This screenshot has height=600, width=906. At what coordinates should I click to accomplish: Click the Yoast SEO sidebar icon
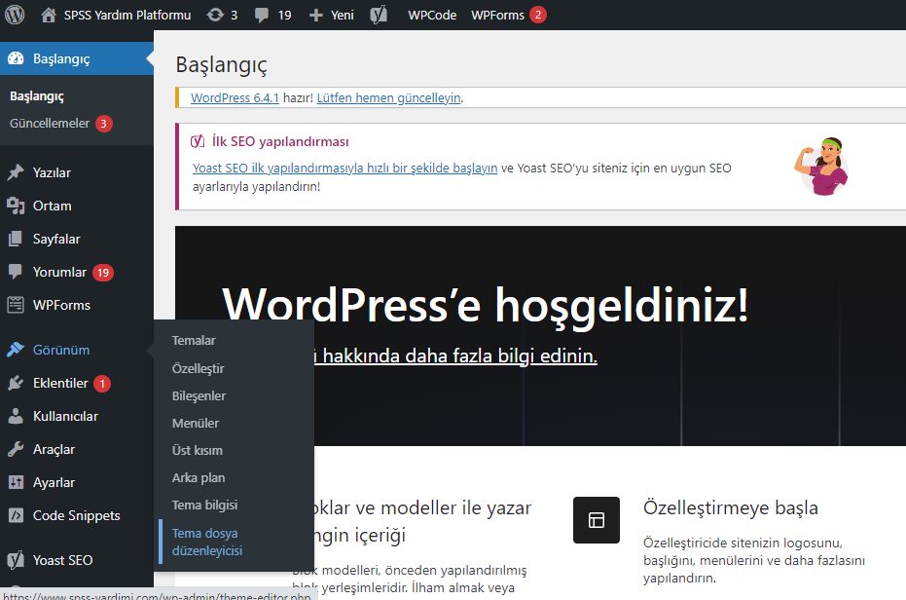point(16,560)
